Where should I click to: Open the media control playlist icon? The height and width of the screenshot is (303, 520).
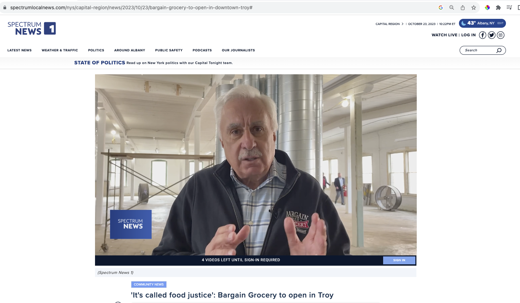point(509,8)
